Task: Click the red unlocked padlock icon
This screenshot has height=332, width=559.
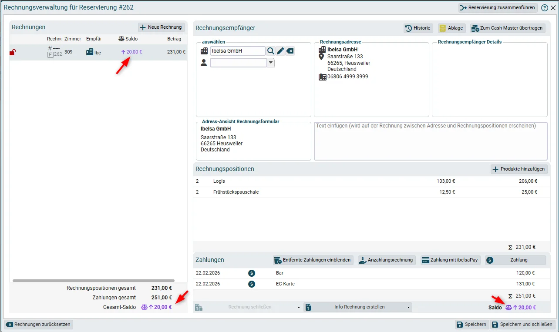Action: click(x=13, y=52)
